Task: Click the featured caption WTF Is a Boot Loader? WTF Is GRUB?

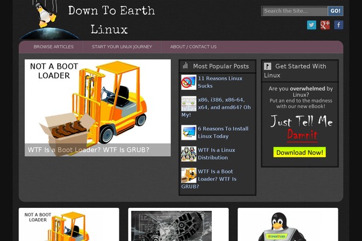Action: 89,150
